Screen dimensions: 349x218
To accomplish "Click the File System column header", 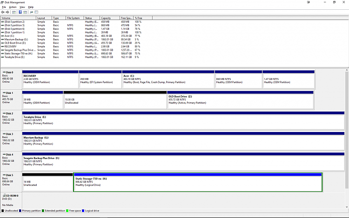I will pyautogui.click(x=74, y=18).
